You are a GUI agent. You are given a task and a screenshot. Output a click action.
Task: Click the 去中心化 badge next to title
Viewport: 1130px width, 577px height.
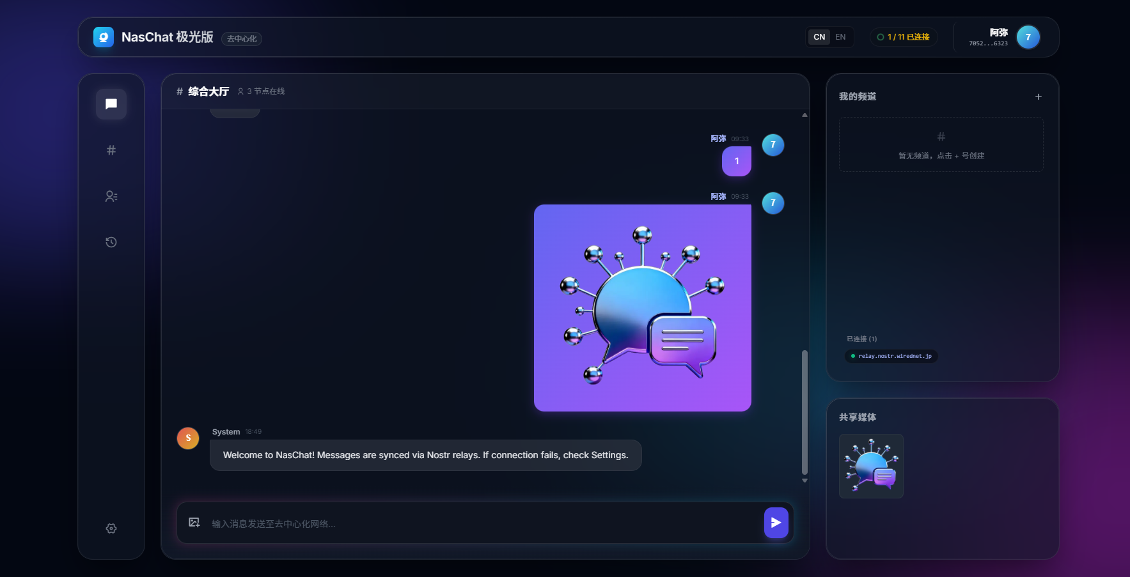pos(241,38)
